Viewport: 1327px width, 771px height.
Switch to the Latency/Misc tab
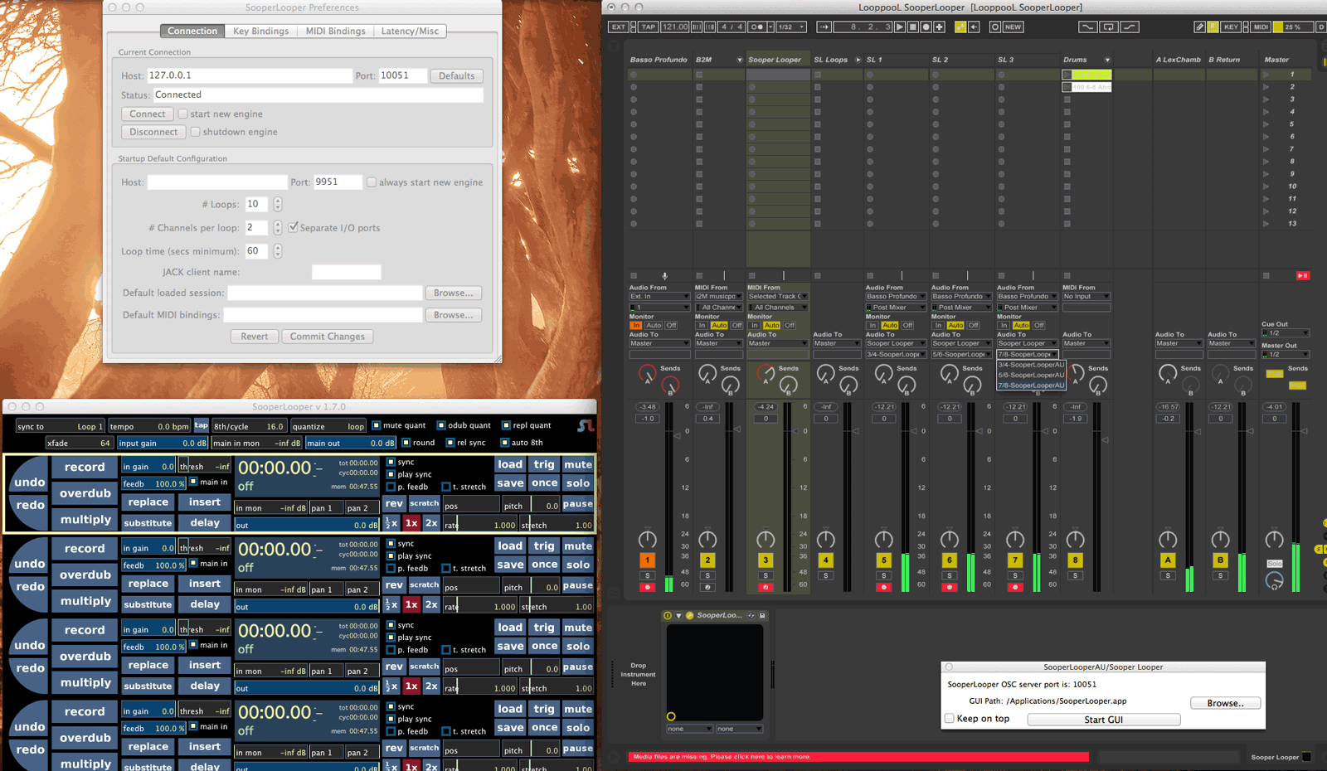tap(410, 31)
